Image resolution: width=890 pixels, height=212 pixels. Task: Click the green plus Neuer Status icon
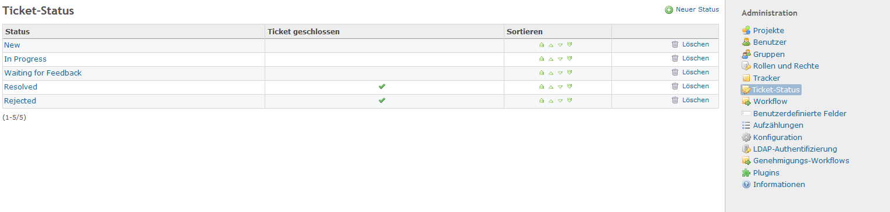click(669, 10)
